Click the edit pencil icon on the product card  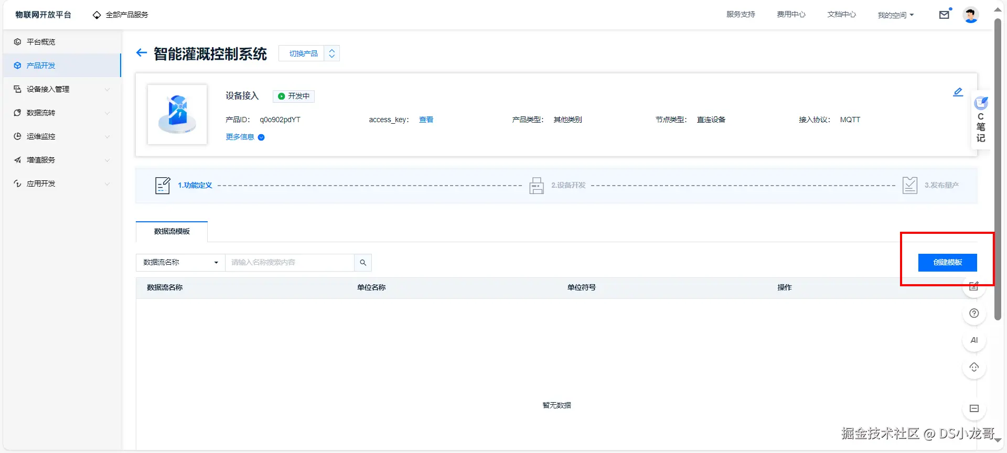tap(958, 92)
